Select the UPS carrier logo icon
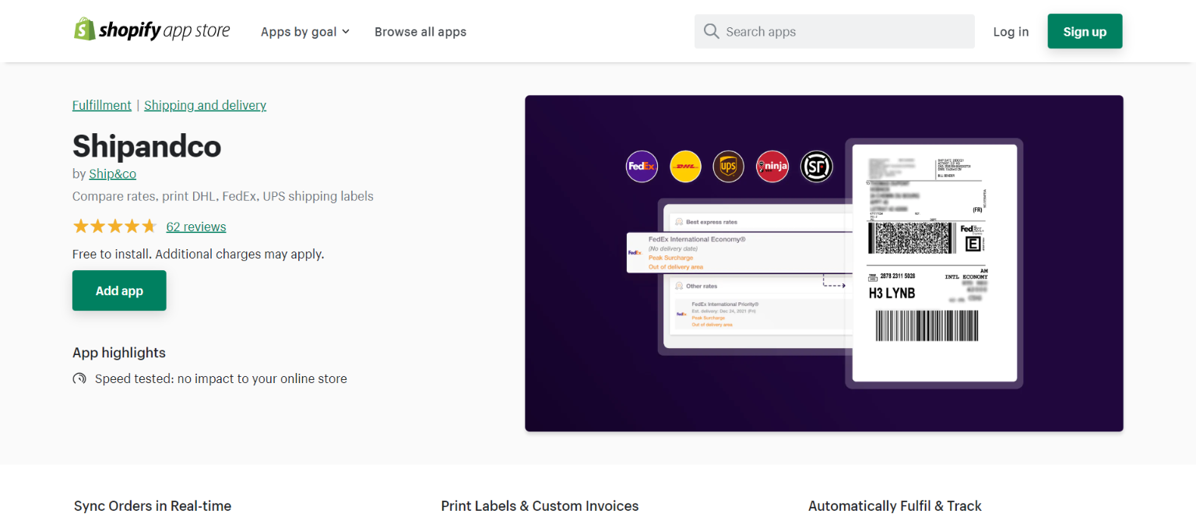This screenshot has width=1196, height=517. click(x=729, y=166)
